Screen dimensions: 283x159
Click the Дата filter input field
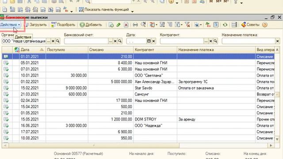click(136, 41)
